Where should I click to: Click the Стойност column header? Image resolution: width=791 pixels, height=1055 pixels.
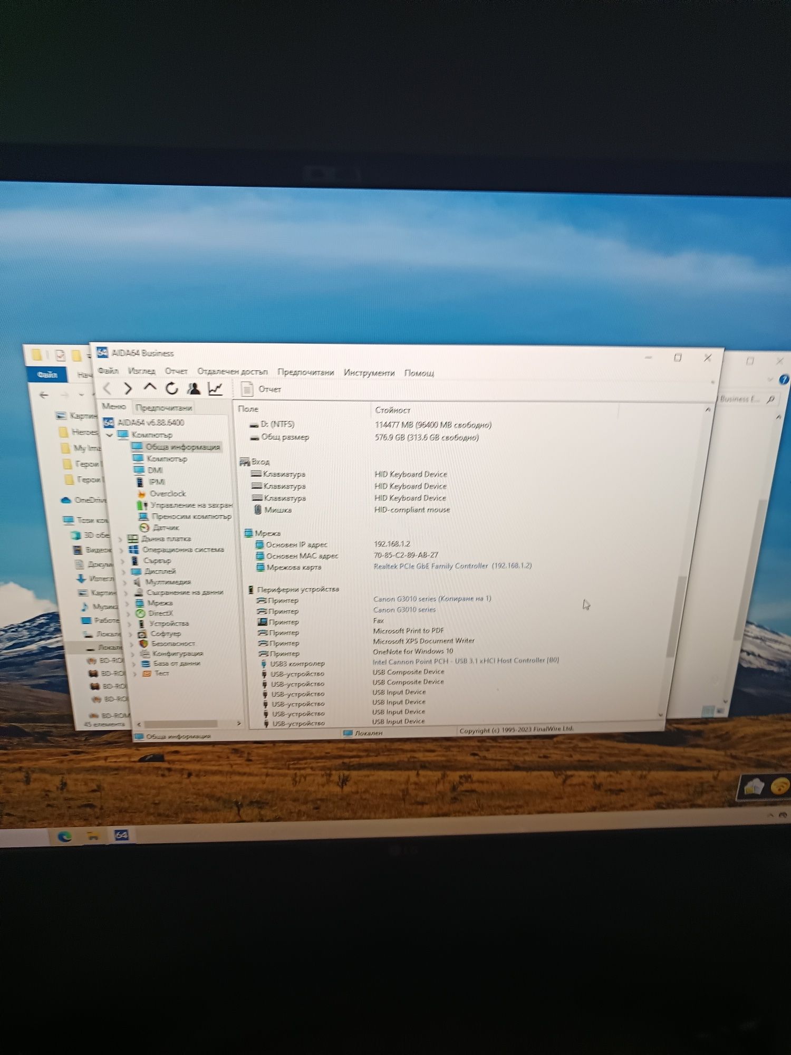pyautogui.click(x=392, y=410)
